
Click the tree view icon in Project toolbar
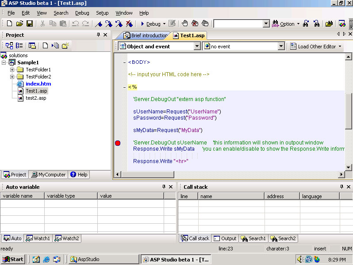(x=9, y=46)
